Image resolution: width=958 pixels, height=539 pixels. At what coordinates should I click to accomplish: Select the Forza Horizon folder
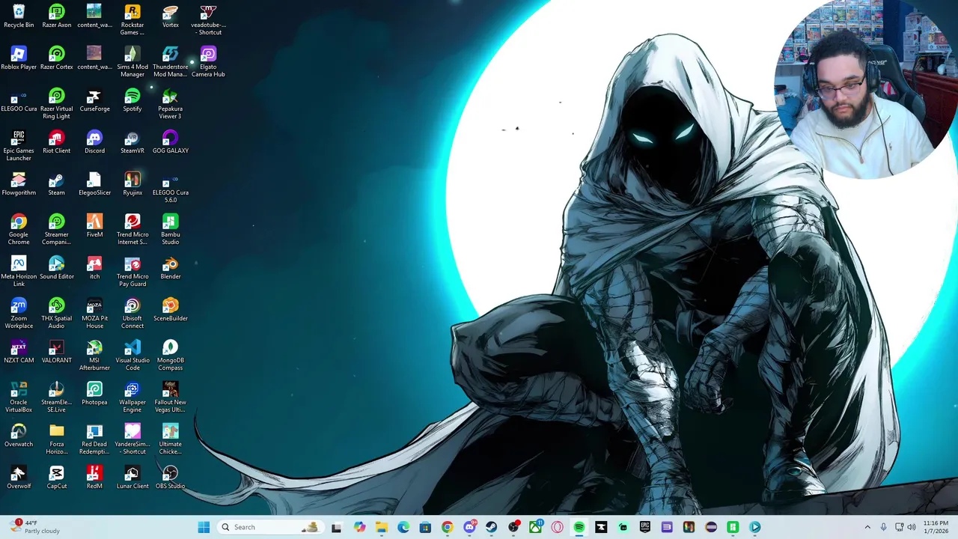click(56, 439)
